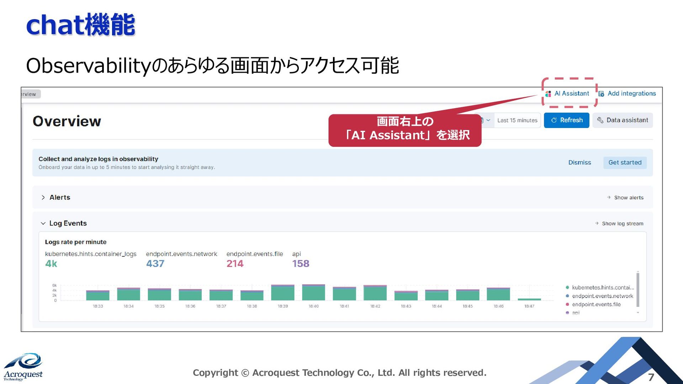Viewport: 683px width, 384px height.
Task: Click the chart legend scrollbar
Action: coord(638,290)
